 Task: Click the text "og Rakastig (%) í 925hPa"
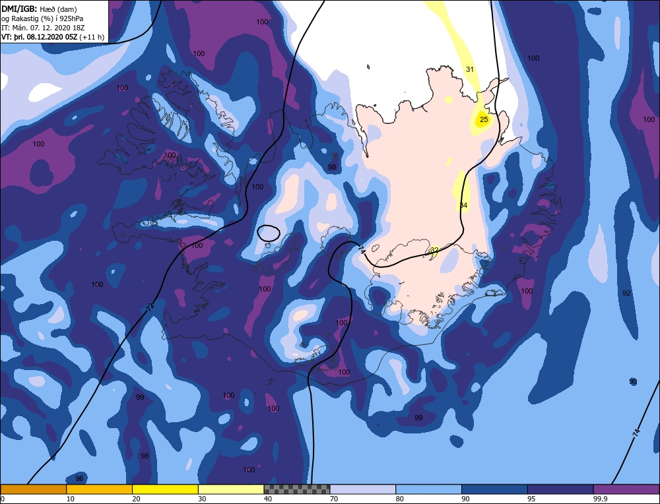42,18
